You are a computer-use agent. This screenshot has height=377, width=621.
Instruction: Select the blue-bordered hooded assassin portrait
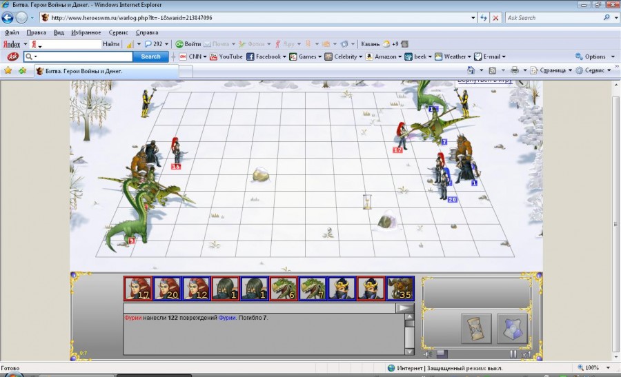255,288
